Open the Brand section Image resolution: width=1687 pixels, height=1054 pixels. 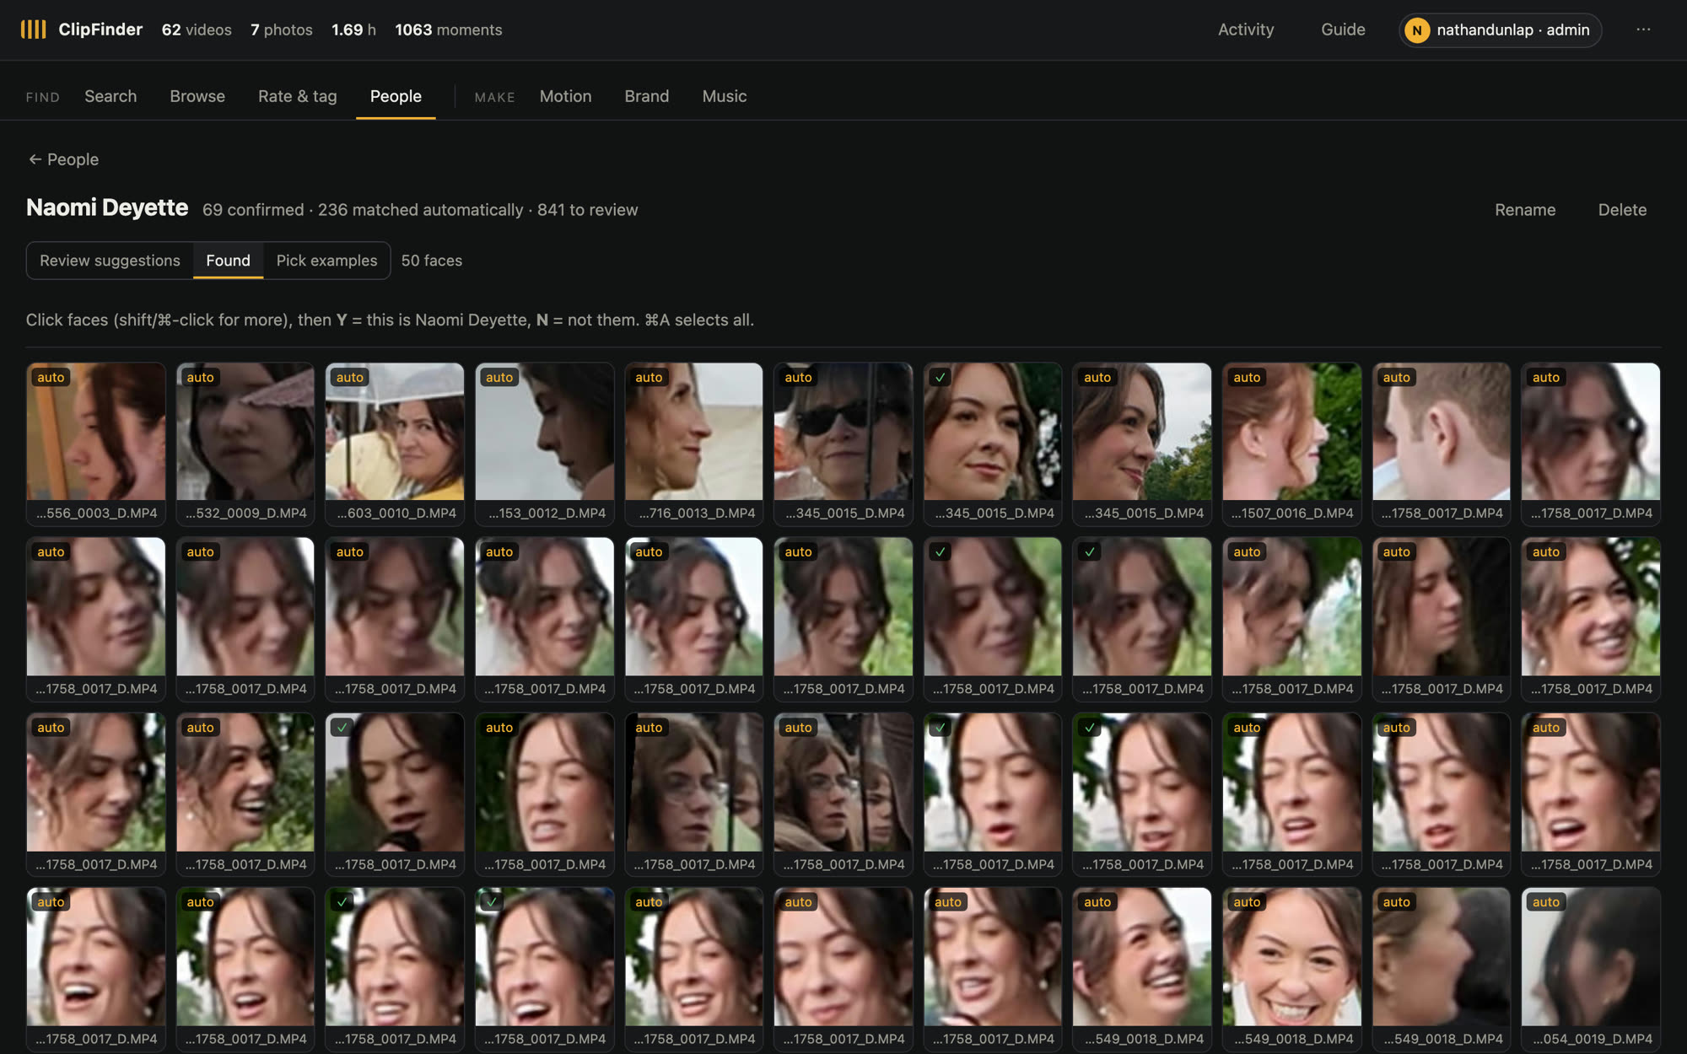646,96
